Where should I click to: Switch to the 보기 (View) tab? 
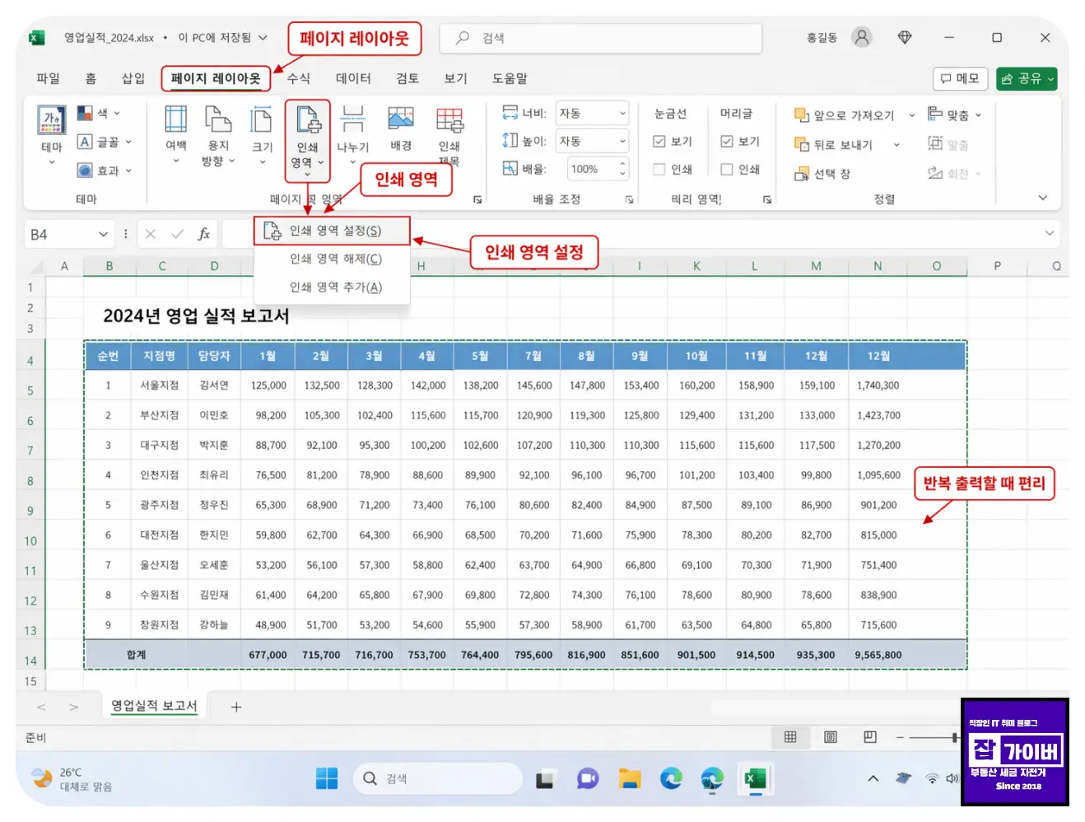(x=456, y=78)
